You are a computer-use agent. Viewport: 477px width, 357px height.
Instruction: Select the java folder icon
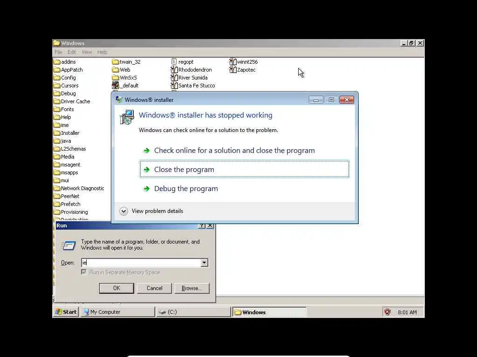pos(57,141)
